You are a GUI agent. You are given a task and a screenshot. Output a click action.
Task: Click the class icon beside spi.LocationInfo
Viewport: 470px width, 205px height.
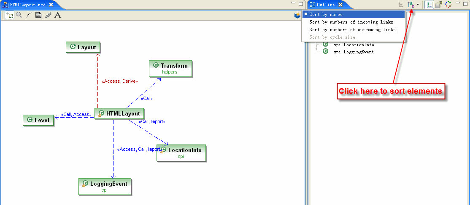326,45
